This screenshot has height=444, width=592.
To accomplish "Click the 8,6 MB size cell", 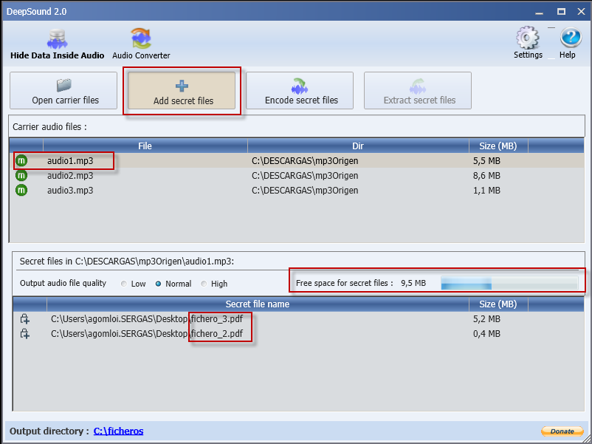I will pyautogui.click(x=486, y=175).
